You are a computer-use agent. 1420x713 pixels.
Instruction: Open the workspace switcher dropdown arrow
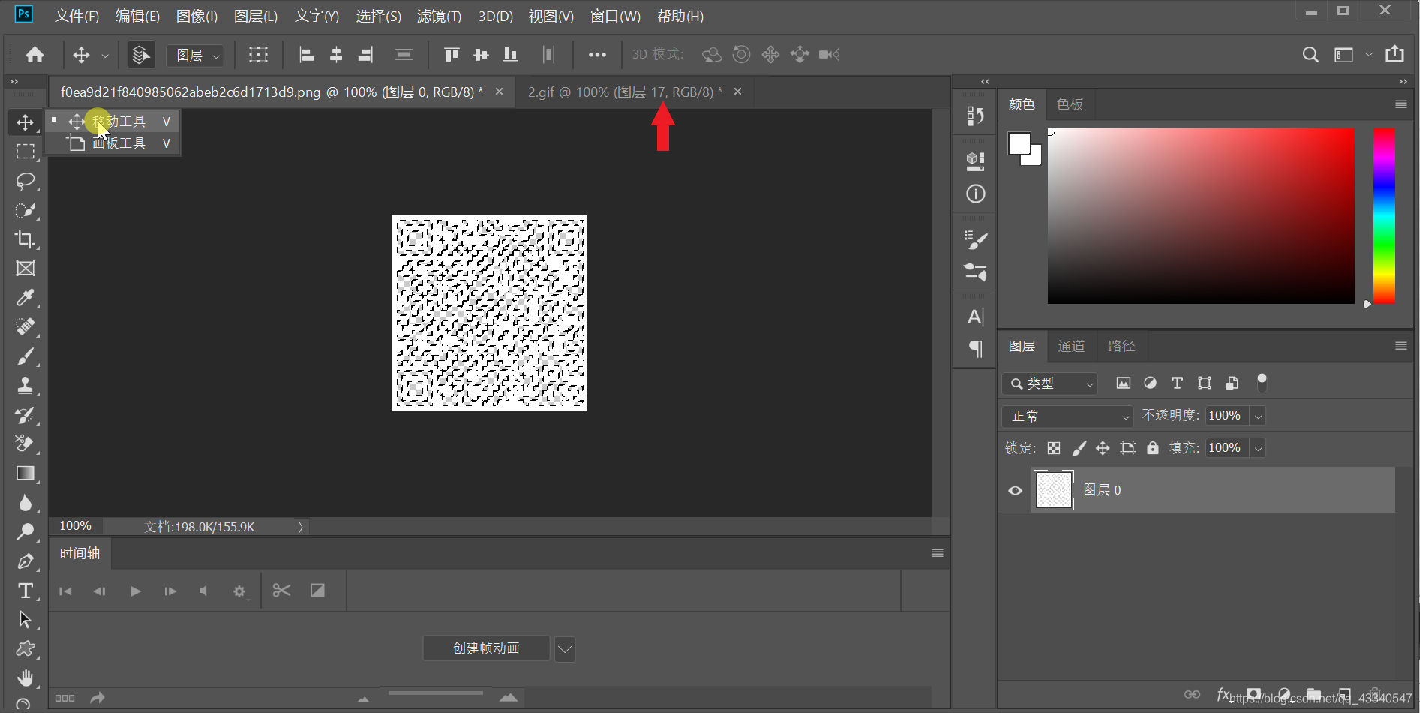(1369, 55)
